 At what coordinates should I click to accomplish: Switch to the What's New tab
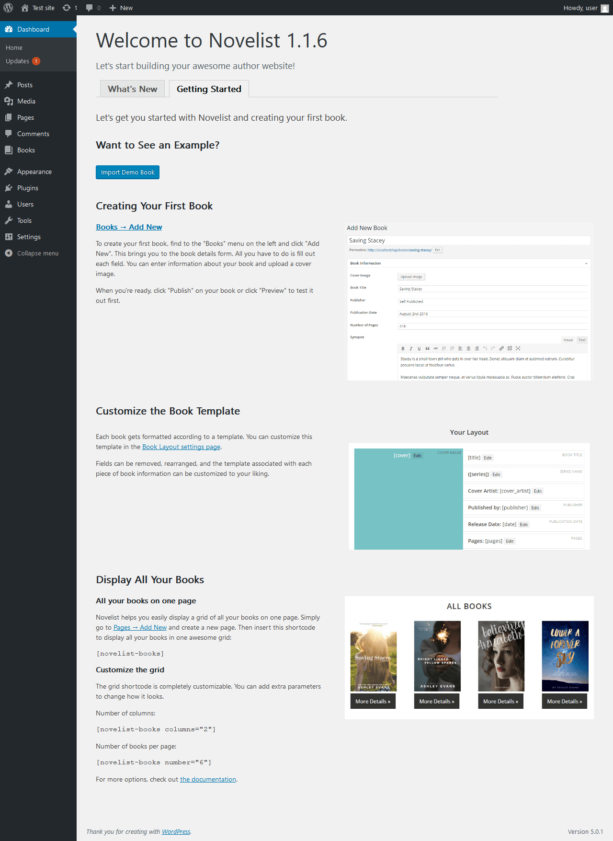pyautogui.click(x=132, y=89)
